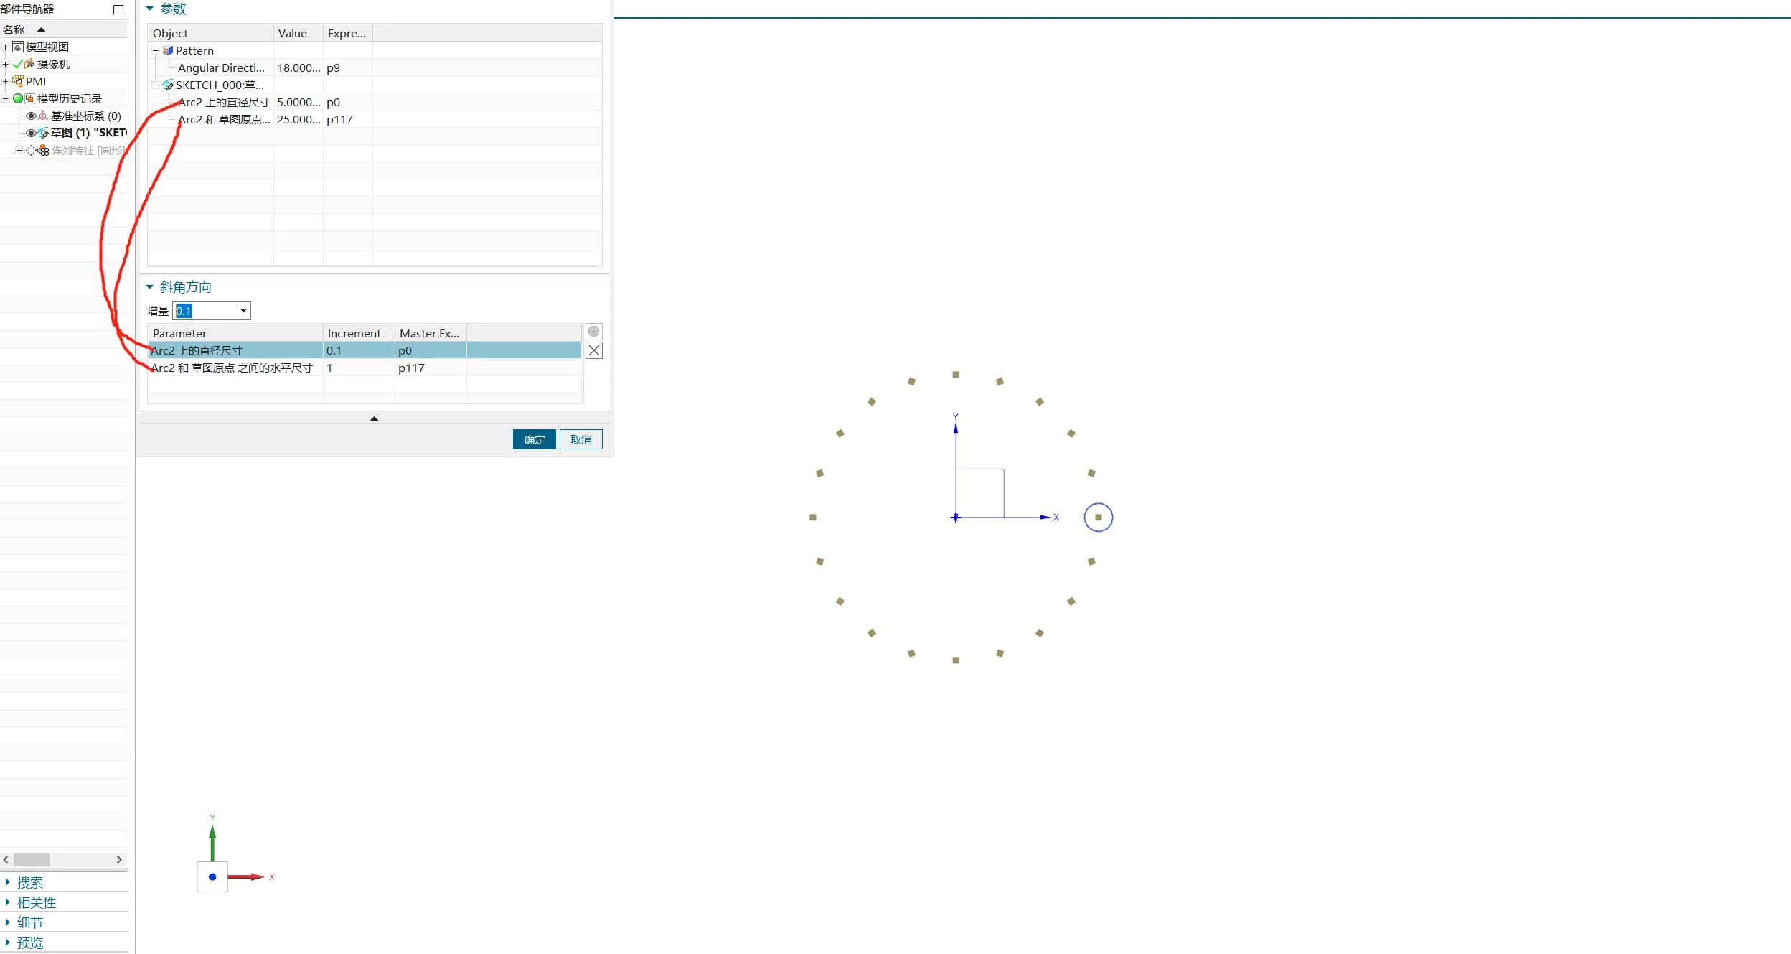Image resolution: width=1791 pixels, height=954 pixels.
Task: Click the Pattern feature cube icon
Action: (168, 50)
